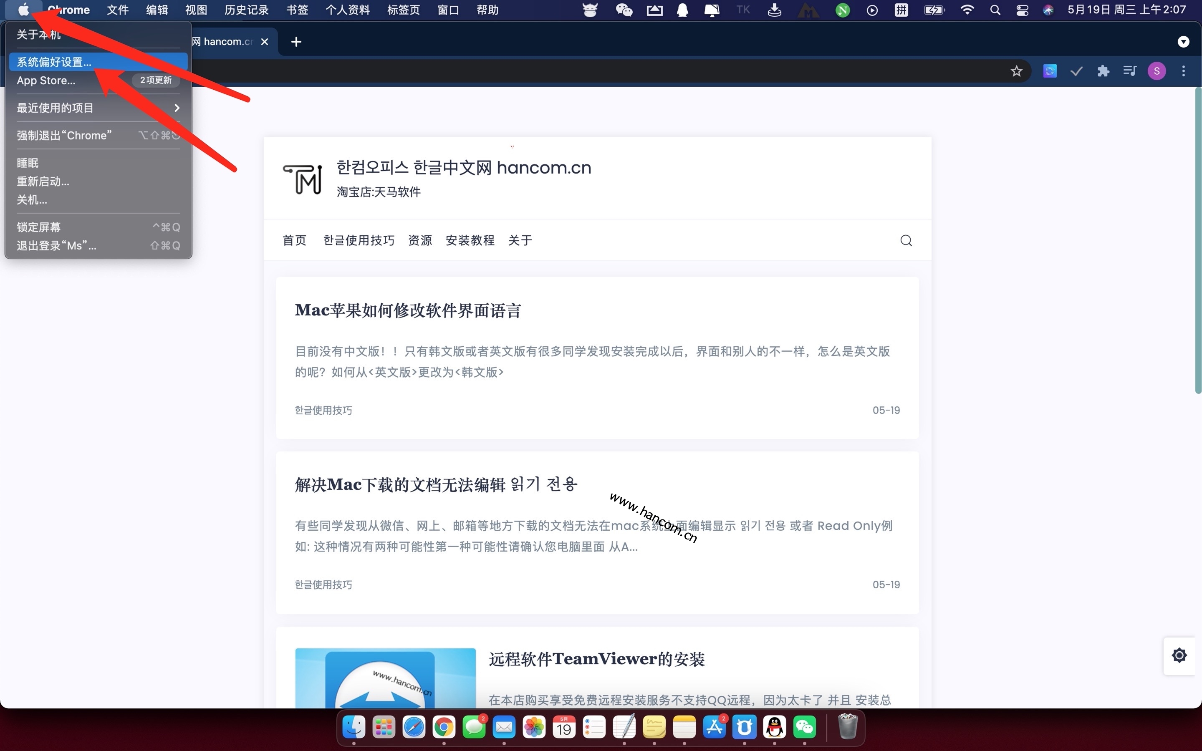Image resolution: width=1202 pixels, height=751 pixels.
Task: Open 安装教程 navigation link
Action: [470, 240]
